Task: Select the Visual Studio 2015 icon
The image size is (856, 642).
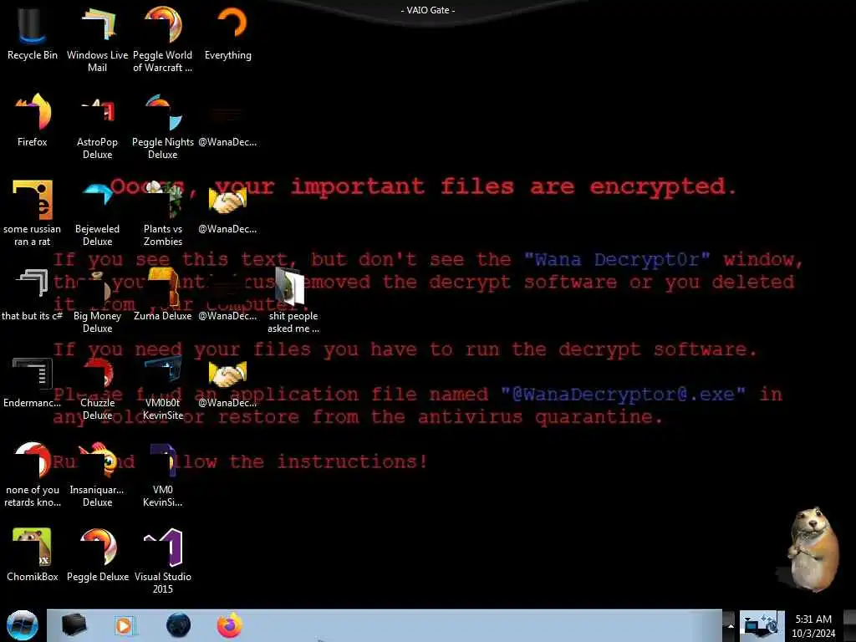Action: [x=163, y=561]
